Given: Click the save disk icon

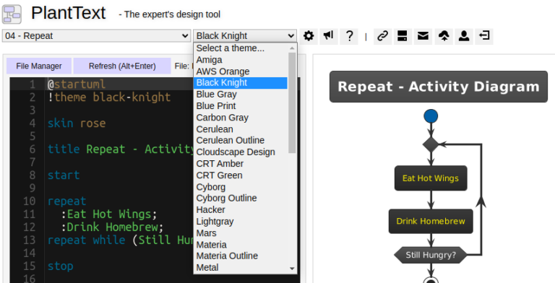Looking at the screenshot, I should (403, 36).
